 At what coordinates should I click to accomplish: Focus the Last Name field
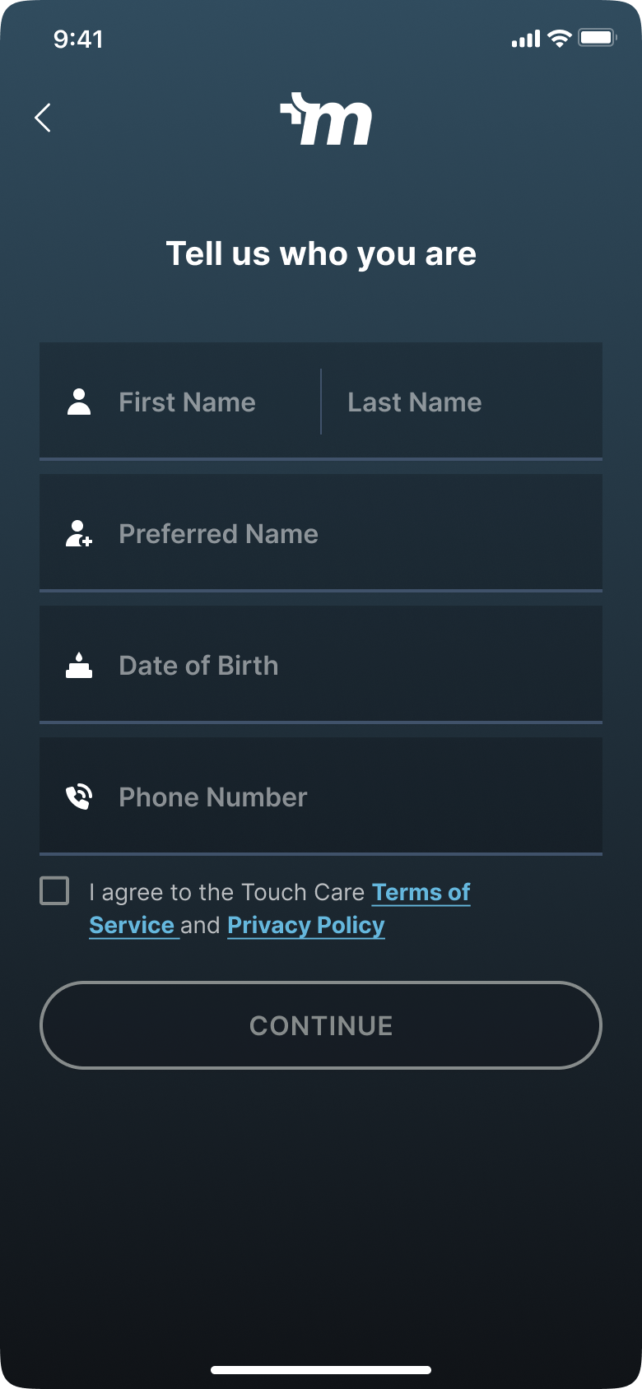[x=462, y=402]
